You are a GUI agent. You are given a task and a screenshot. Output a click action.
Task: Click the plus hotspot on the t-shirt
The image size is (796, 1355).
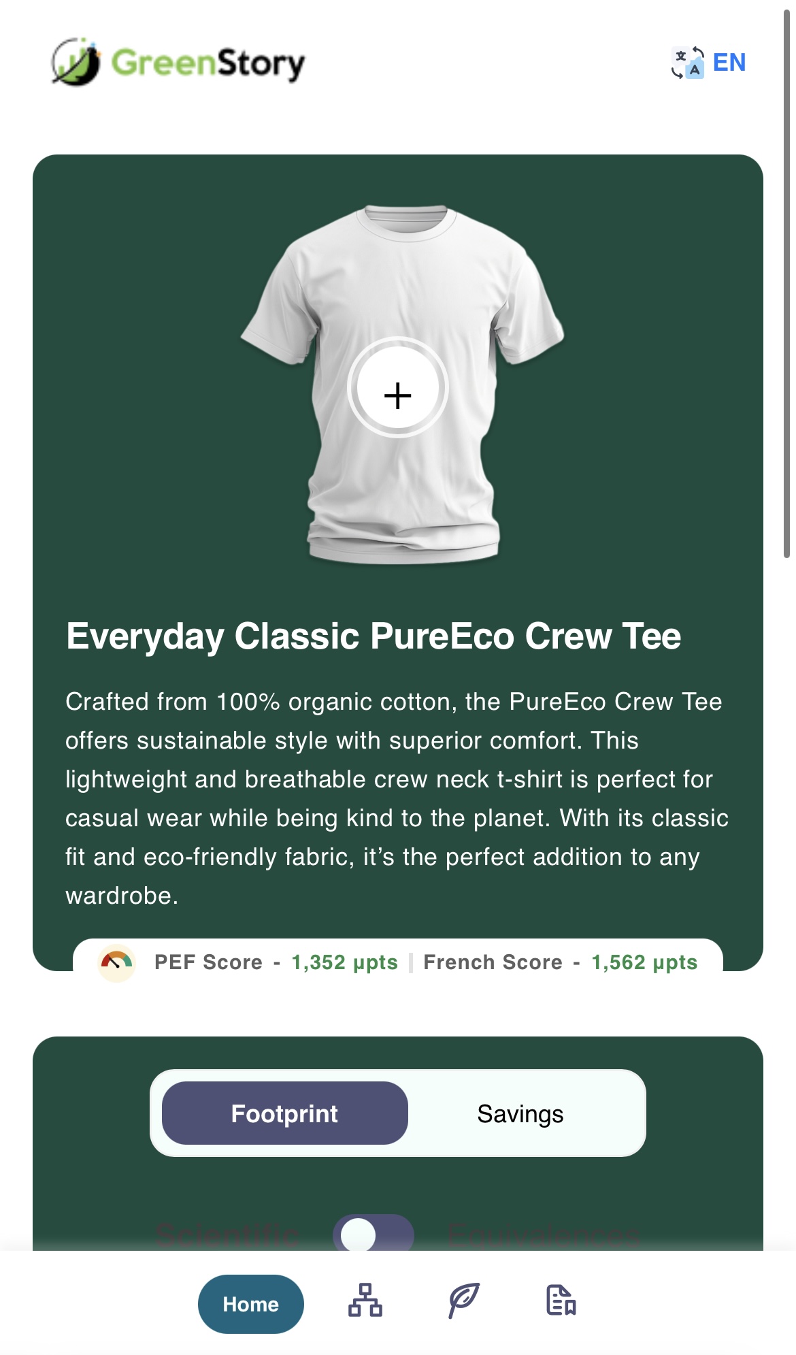point(398,388)
